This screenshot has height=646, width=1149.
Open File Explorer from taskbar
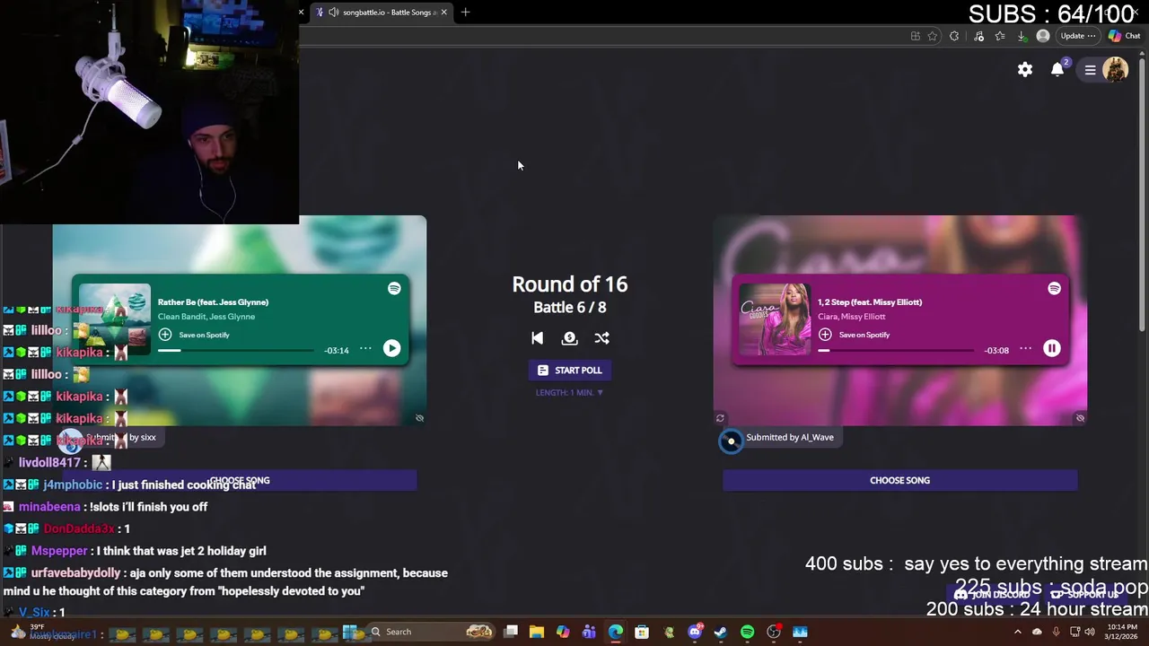(x=537, y=632)
